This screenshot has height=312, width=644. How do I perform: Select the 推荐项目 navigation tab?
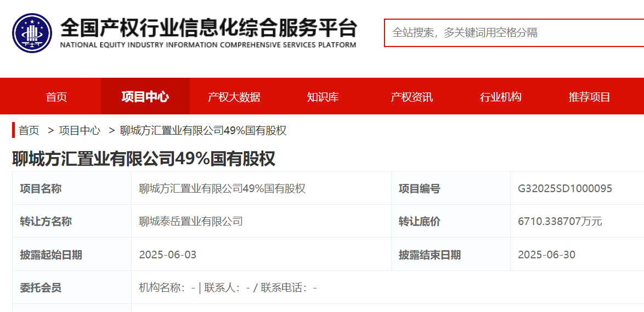tap(589, 97)
